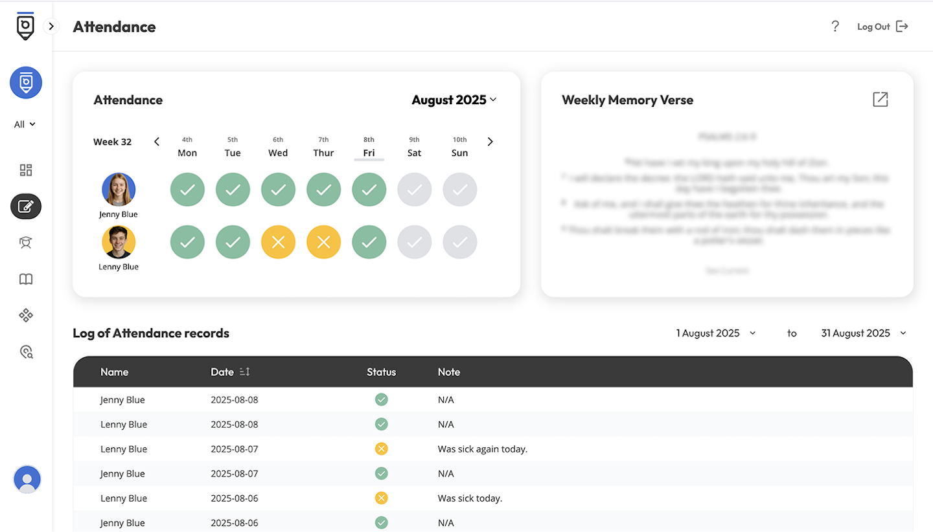Click the Note column header
The image size is (933, 532).
[x=449, y=372]
